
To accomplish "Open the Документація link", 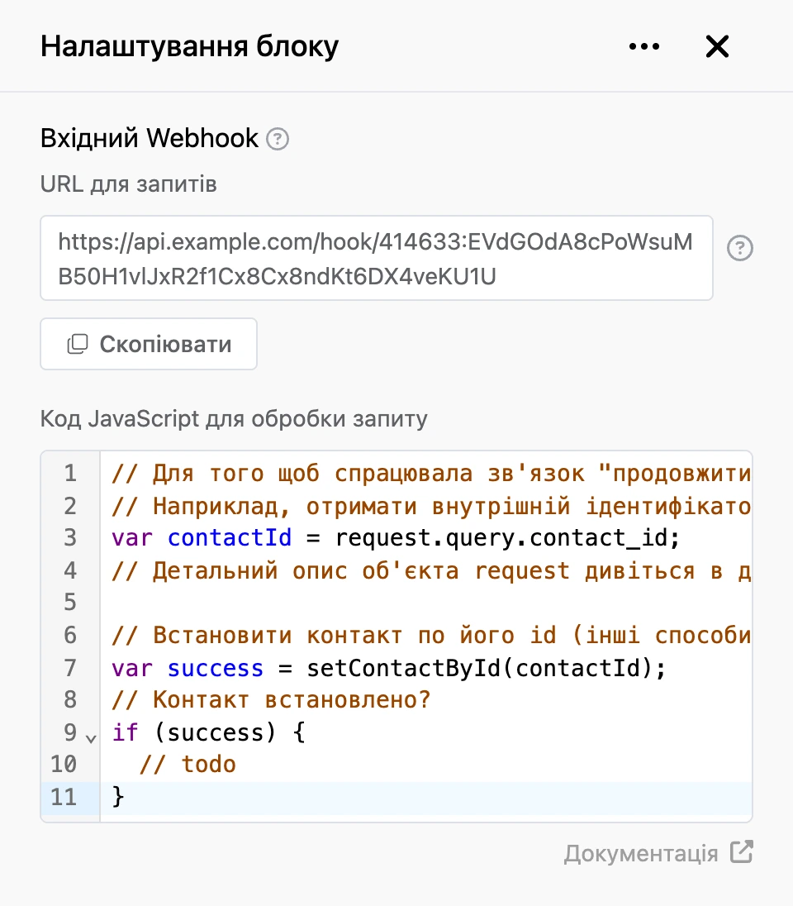I will (641, 853).
